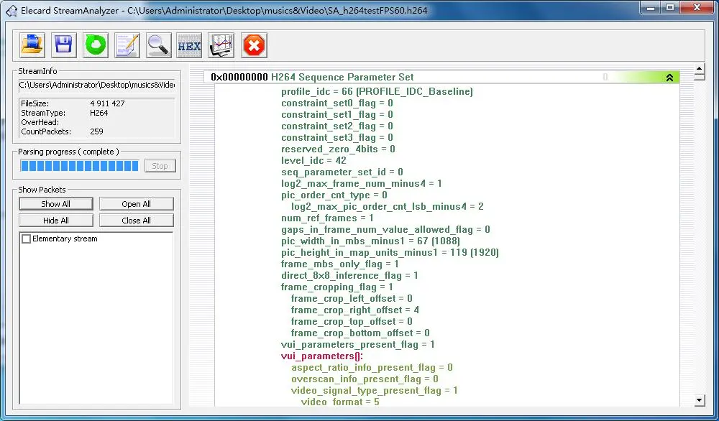Select pic_width_in_mbs_minus1 = 67 line
The image size is (719, 421).
pyautogui.click(x=370, y=241)
